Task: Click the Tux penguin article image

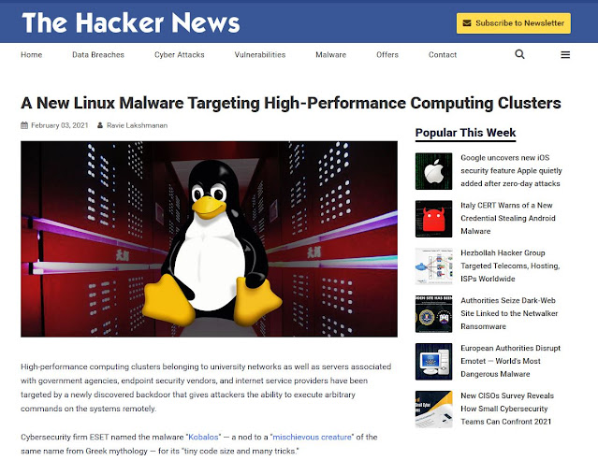Action: [209, 239]
